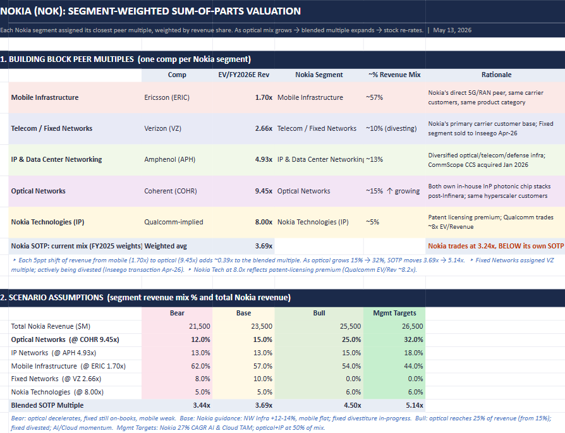
Task: Click the 1.70x multiple for Ericsson
Action: pyautogui.click(x=264, y=97)
